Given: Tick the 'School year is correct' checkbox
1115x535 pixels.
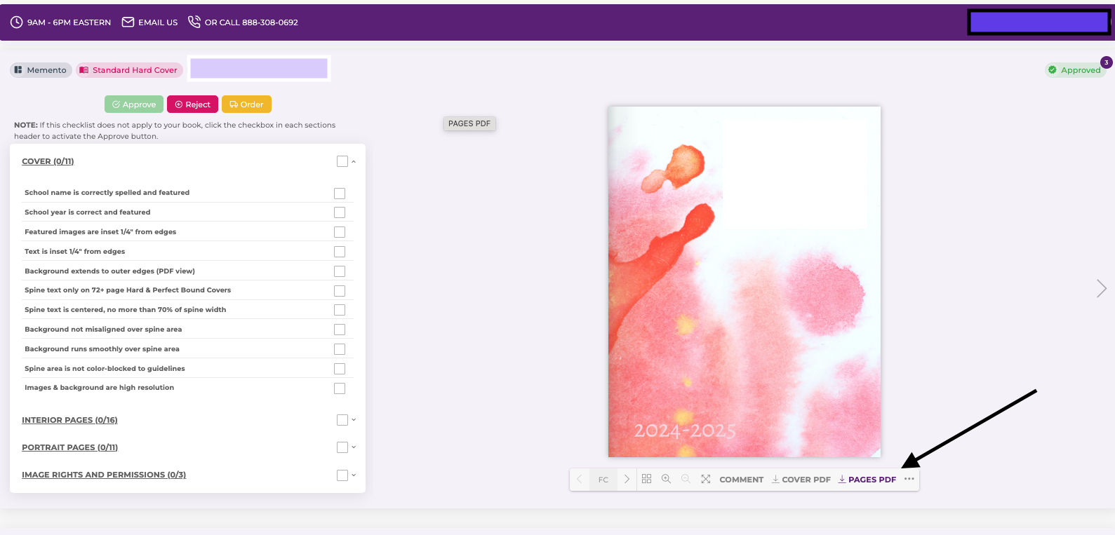Looking at the screenshot, I should [x=340, y=212].
